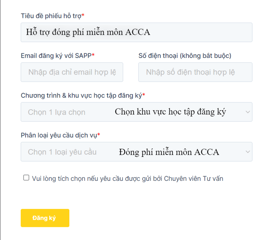This screenshot has height=240, width=266.
Task: Open the 'Chọn 1 loại yêu cầu' dropdown
Action: click(136, 151)
